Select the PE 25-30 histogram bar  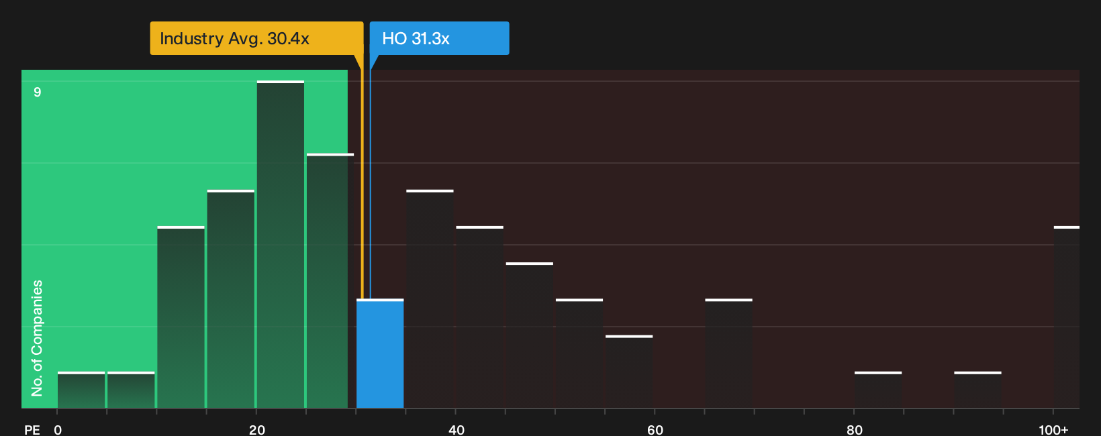click(x=330, y=280)
